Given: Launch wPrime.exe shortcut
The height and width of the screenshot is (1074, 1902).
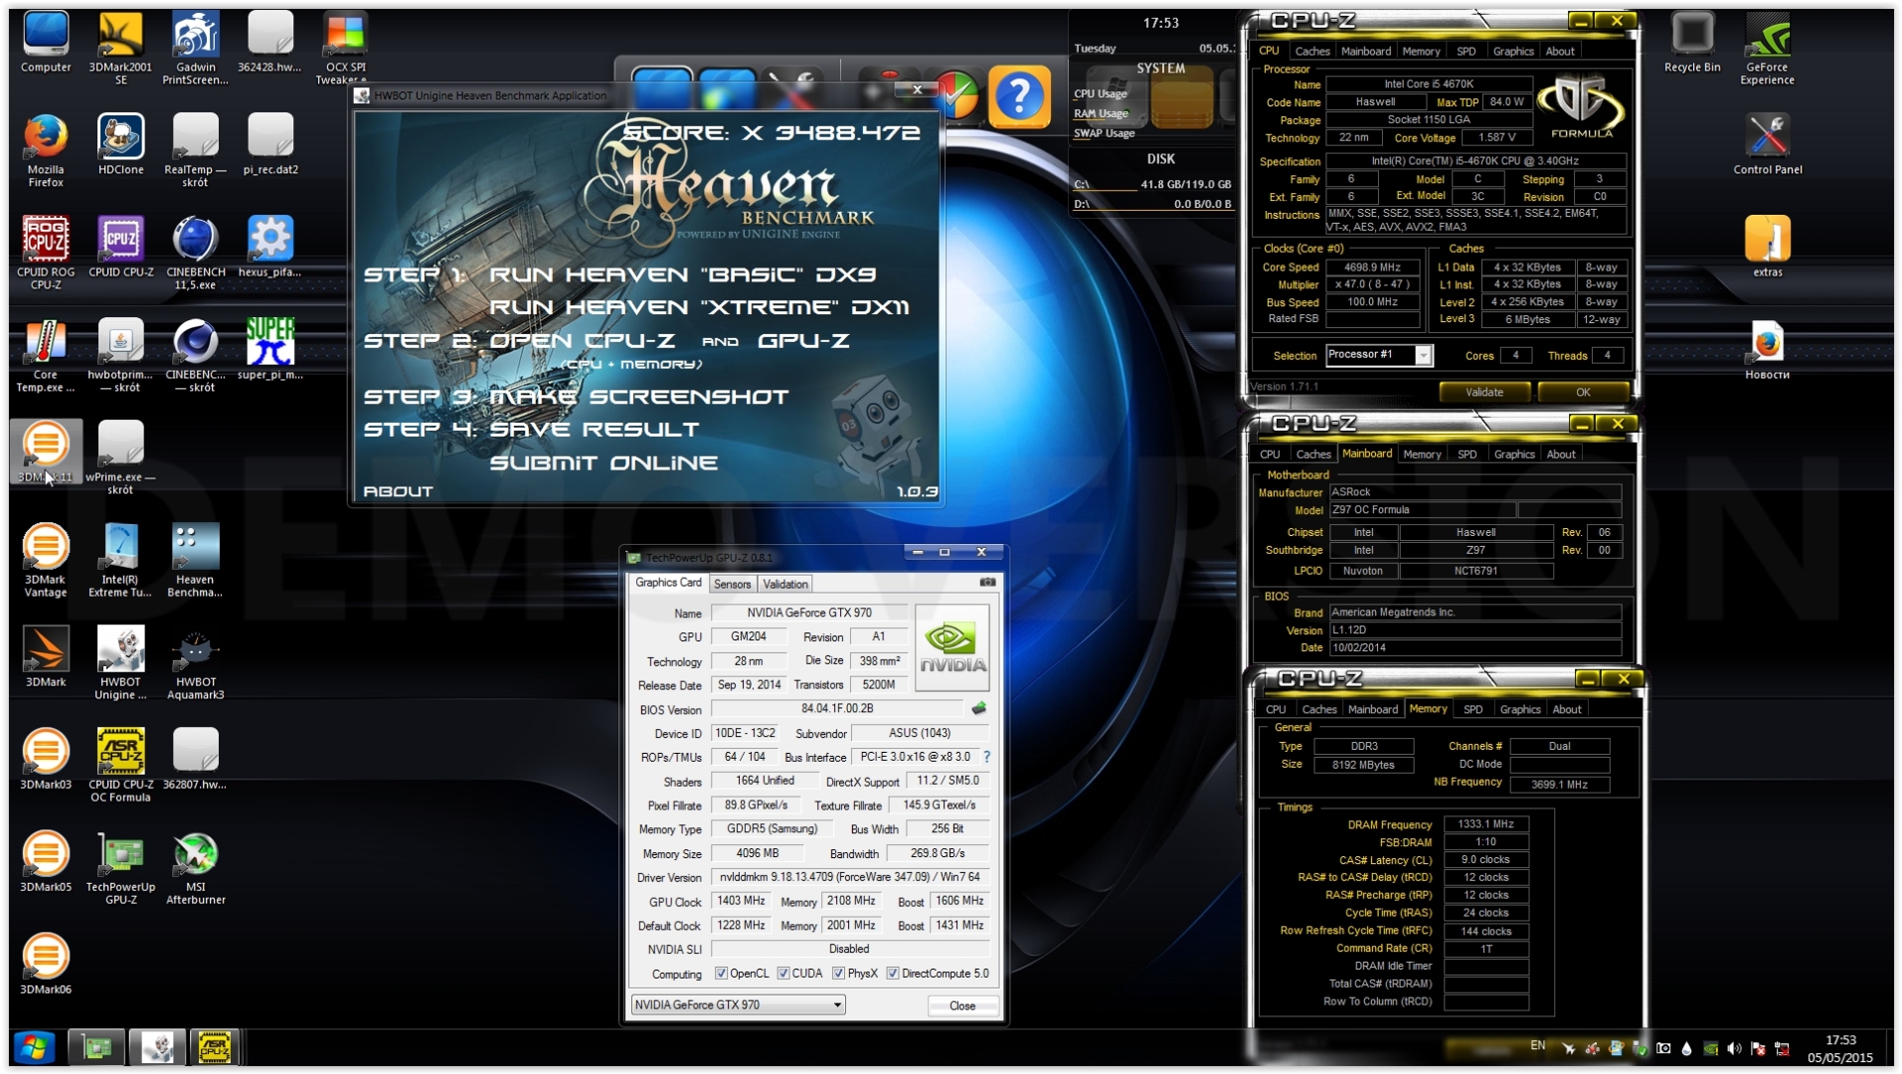Looking at the screenshot, I should (x=120, y=457).
